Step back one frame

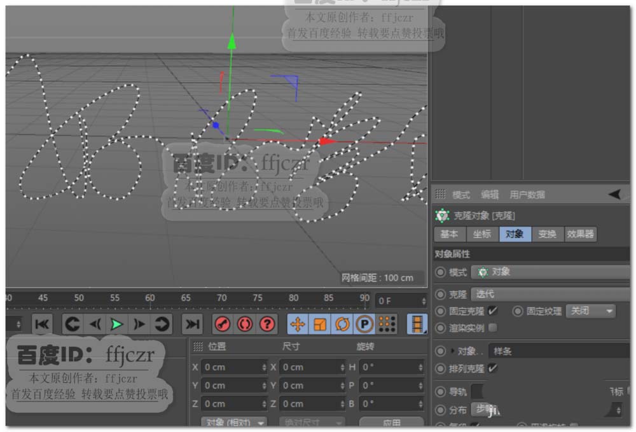click(95, 324)
